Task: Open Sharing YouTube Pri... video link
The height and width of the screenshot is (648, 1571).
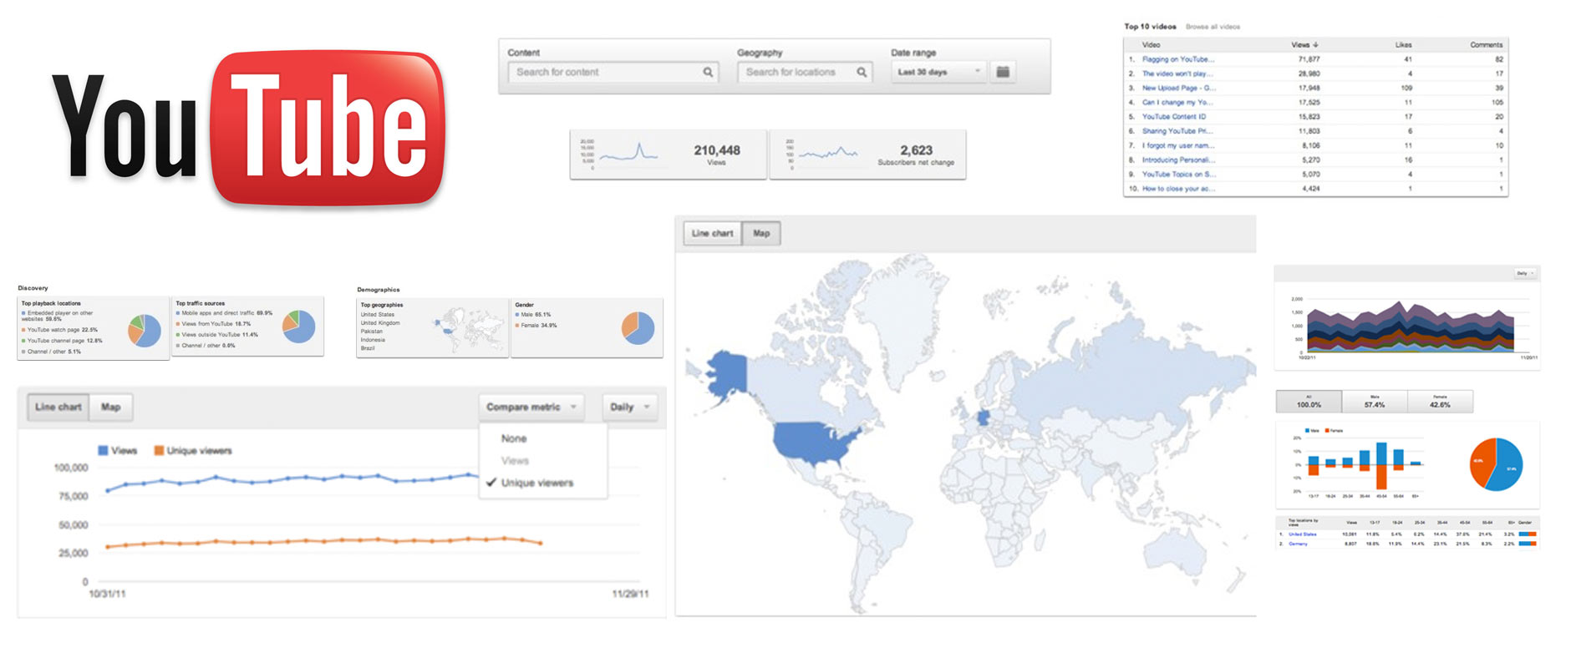Action: click(x=1177, y=131)
